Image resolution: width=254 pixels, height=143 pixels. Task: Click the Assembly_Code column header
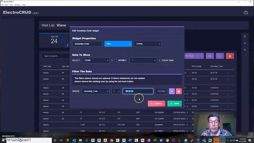(x=217, y=66)
